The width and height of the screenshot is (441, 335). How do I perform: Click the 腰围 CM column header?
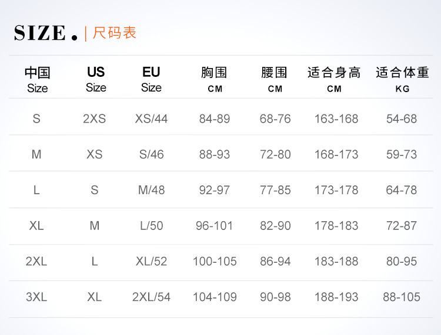tap(275, 80)
